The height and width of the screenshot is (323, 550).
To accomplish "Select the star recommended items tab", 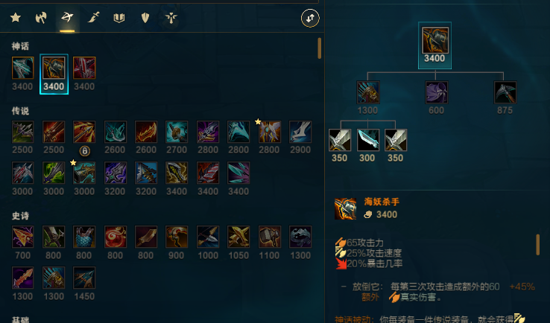I will coord(16,17).
